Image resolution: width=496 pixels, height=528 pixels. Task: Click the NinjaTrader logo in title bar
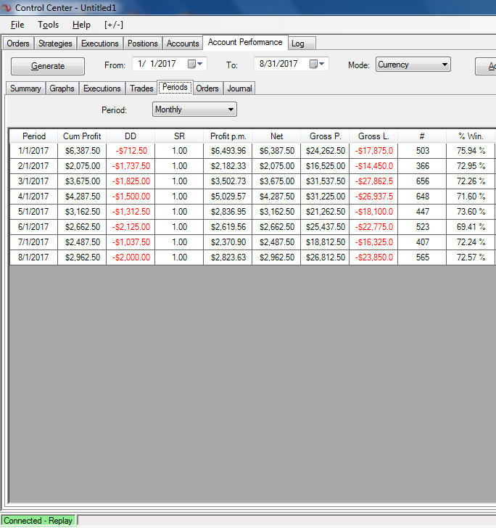[7, 7]
